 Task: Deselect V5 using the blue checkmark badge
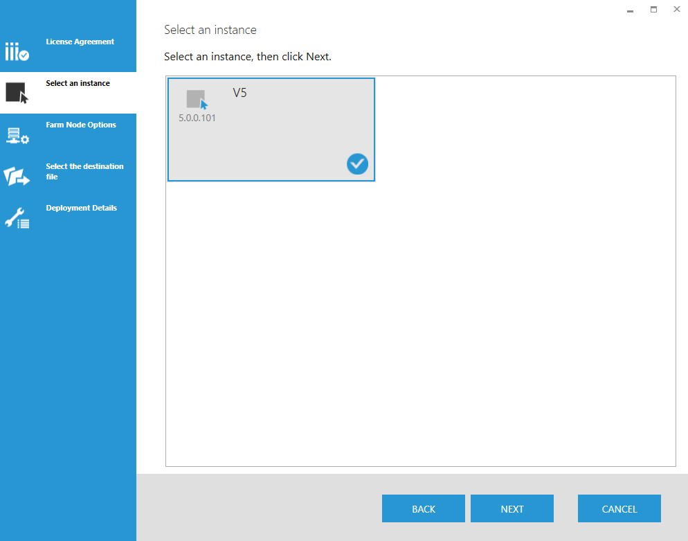coord(357,164)
